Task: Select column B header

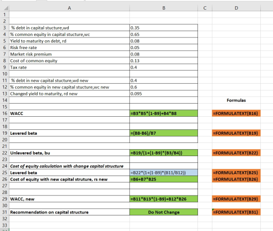Action: click(164, 8)
